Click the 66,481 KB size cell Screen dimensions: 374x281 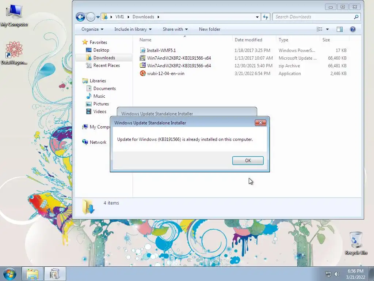[337, 66]
